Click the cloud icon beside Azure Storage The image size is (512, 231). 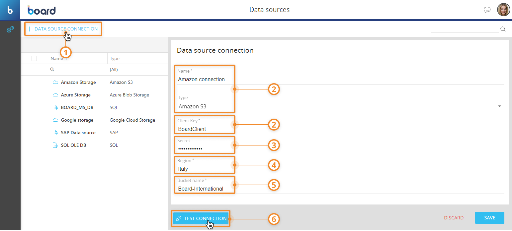point(55,95)
